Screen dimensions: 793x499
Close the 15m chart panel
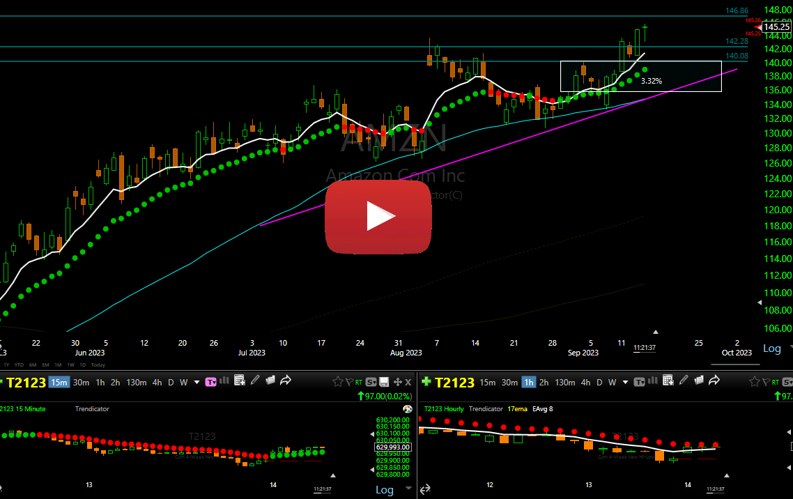[x=408, y=382]
